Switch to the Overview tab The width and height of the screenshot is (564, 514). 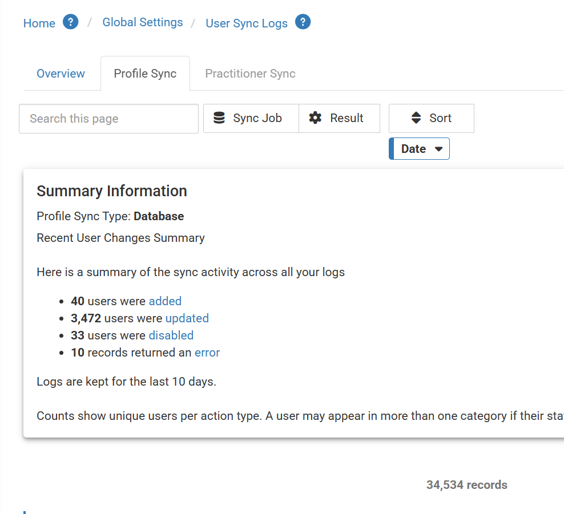[x=61, y=74]
